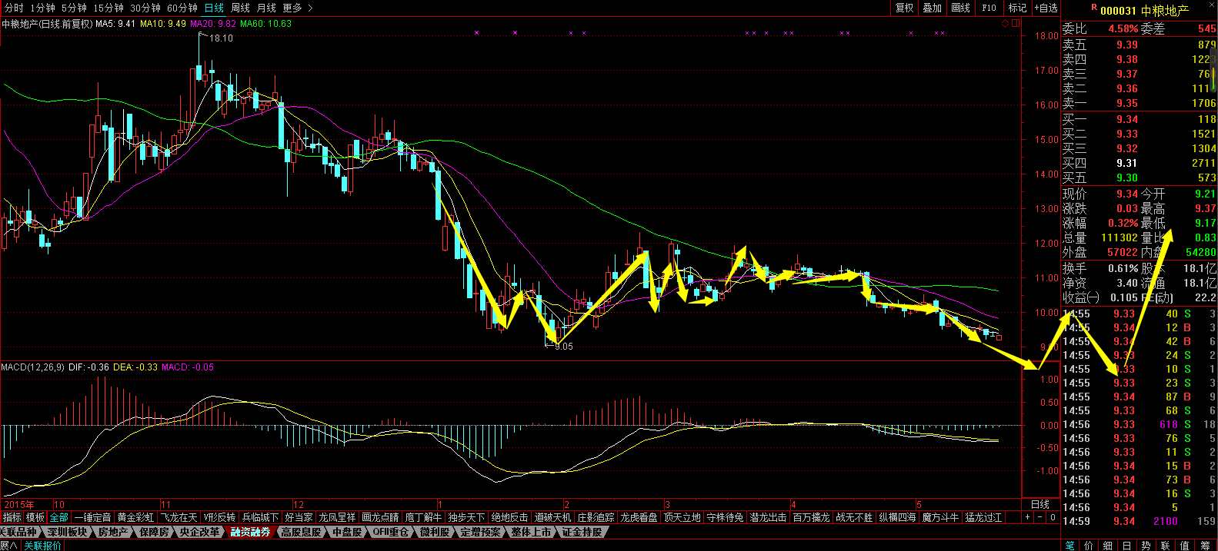
Task: Expand the 展 panel at bottom left
Action: [x=8, y=545]
